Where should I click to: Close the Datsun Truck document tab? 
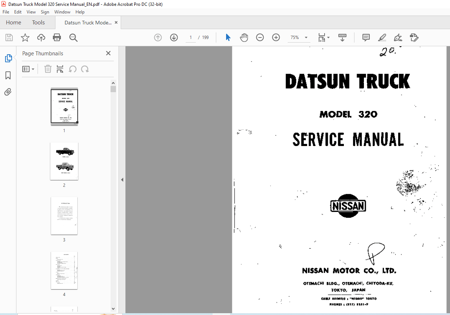[x=116, y=23]
